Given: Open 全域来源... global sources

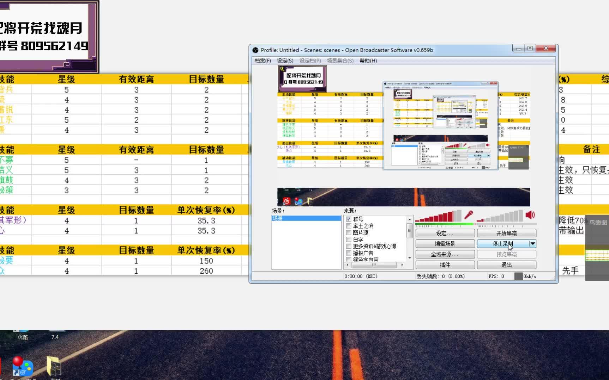Looking at the screenshot, I should [445, 254].
